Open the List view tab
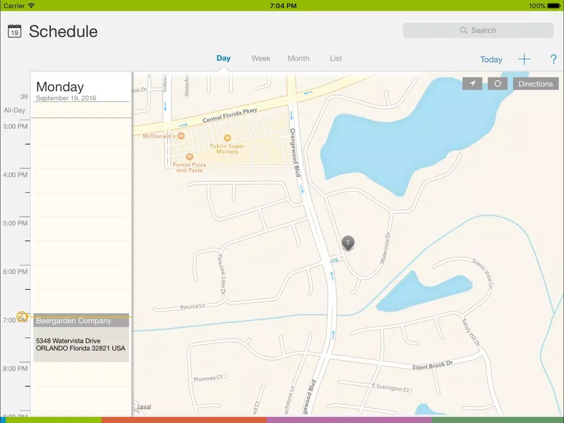The width and height of the screenshot is (564, 423). pyautogui.click(x=336, y=59)
